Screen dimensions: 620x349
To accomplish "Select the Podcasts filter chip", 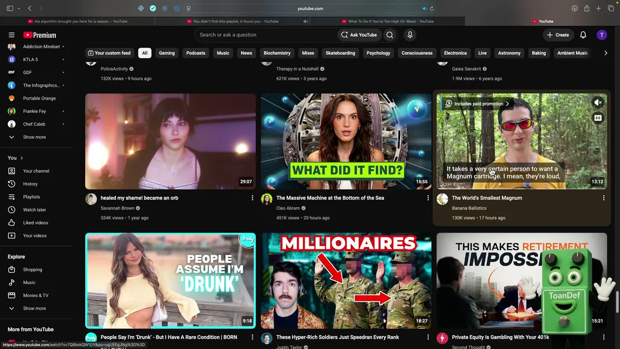I will pos(196,53).
